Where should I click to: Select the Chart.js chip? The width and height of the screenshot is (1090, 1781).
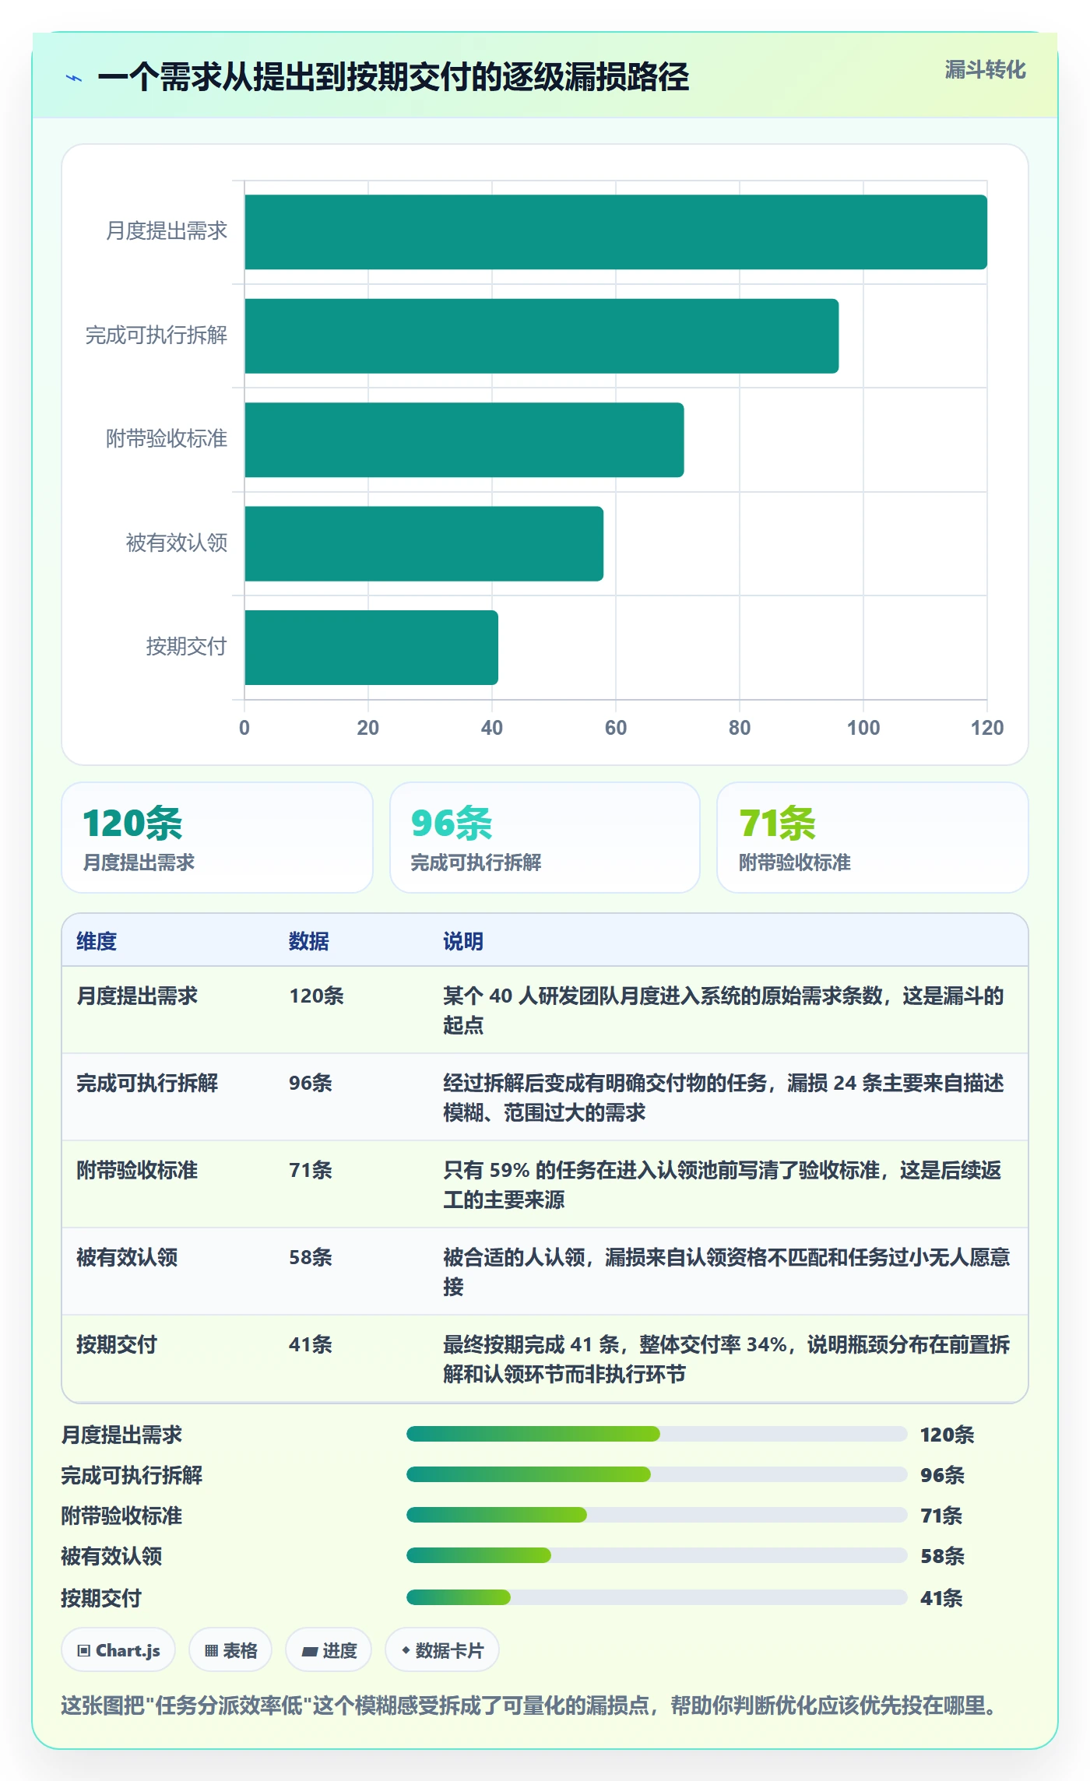(x=118, y=1650)
